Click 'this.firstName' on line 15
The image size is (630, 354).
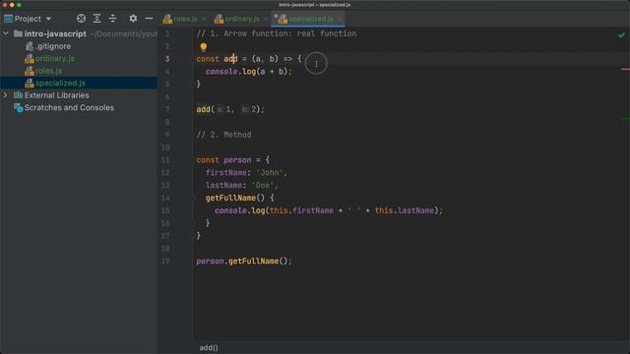[301, 210]
